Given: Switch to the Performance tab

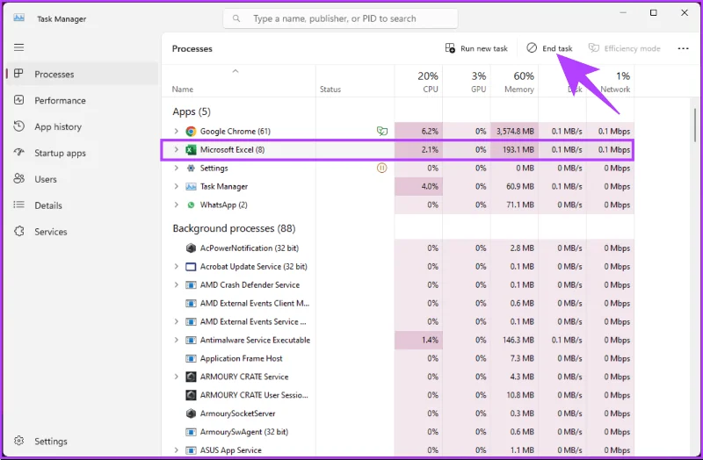Looking at the screenshot, I should click(80, 100).
